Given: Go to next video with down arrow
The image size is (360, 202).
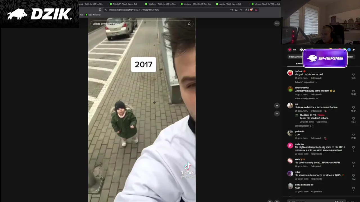Looking at the screenshot, I should [x=277, y=114].
